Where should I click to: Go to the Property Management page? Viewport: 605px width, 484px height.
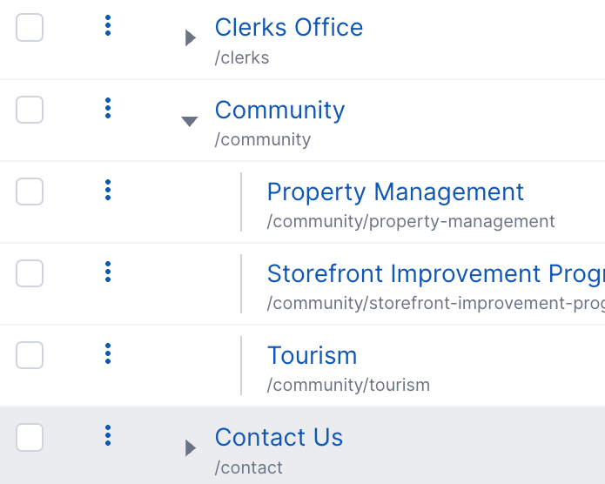coord(395,192)
